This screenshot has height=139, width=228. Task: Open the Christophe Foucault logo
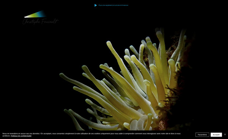[40, 17]
